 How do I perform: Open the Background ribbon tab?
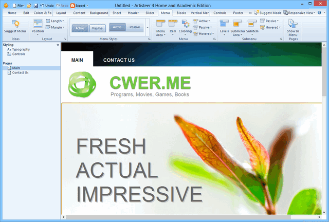[99, 13]
